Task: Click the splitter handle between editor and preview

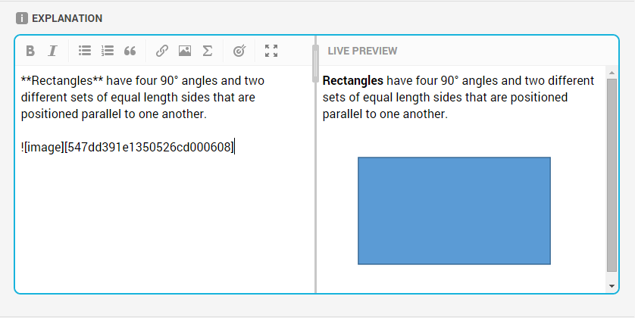Action: 315,64
